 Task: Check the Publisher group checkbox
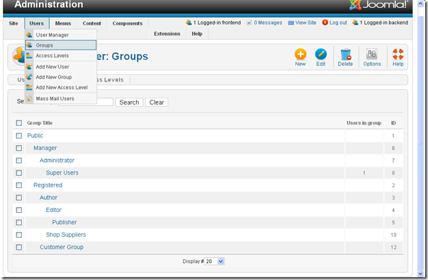19,222
